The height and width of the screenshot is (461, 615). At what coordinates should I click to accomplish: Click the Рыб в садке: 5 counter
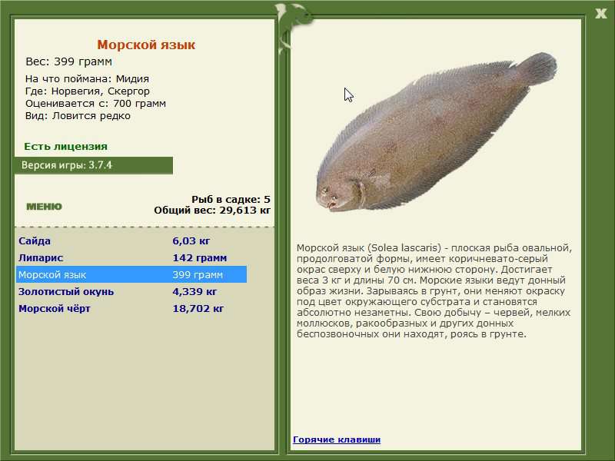231,199
